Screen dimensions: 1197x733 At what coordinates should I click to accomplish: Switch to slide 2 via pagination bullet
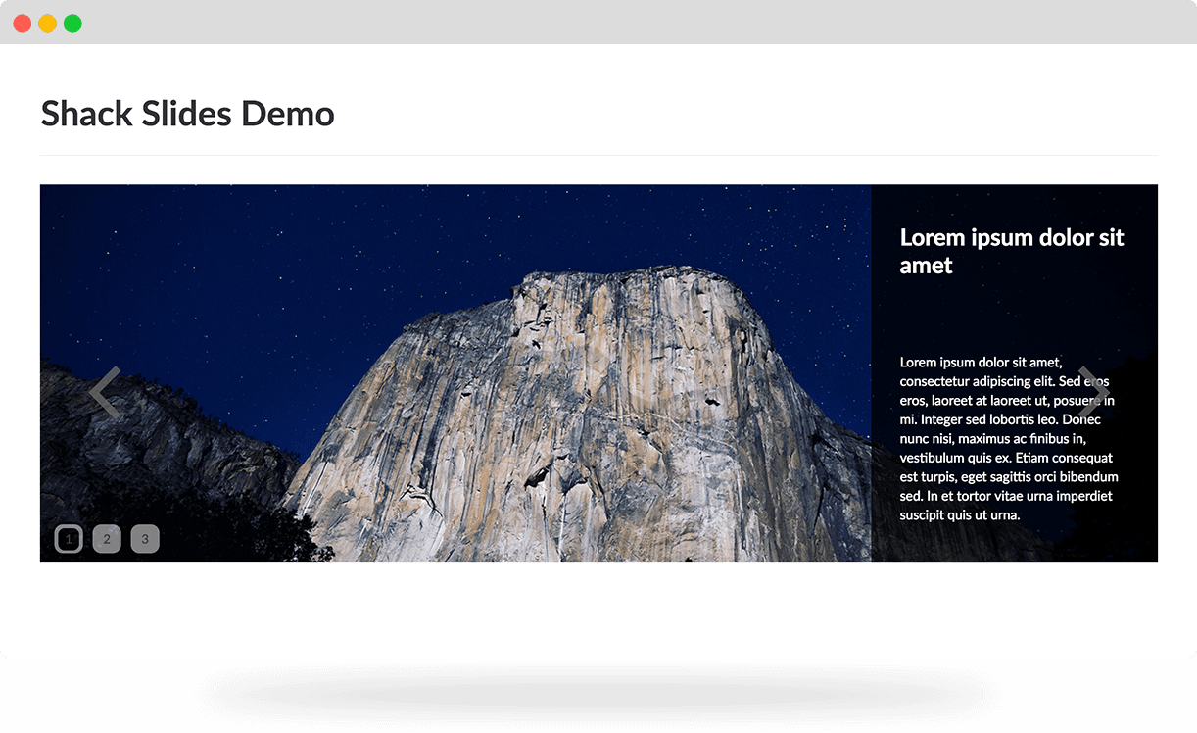107,539
